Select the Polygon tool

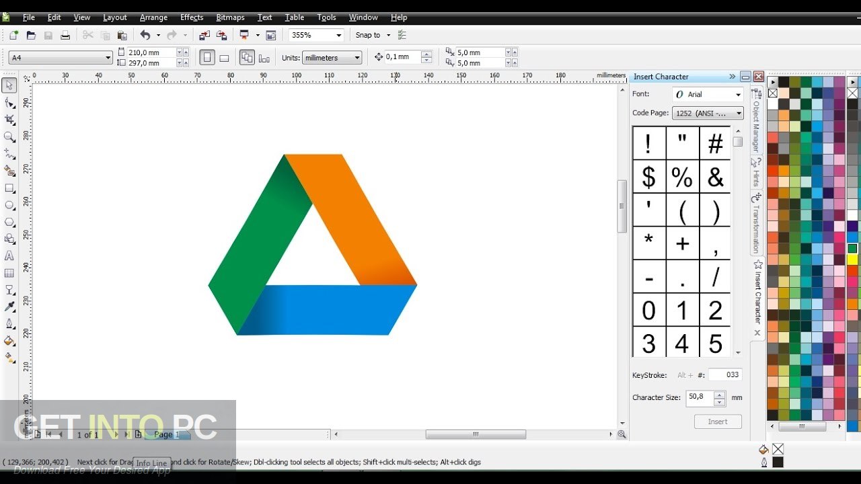pyautogui.click(x=9, y=222)
